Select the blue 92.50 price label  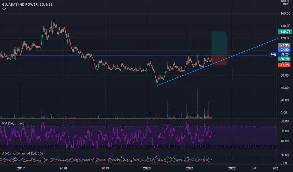click(x=284, y=50)
